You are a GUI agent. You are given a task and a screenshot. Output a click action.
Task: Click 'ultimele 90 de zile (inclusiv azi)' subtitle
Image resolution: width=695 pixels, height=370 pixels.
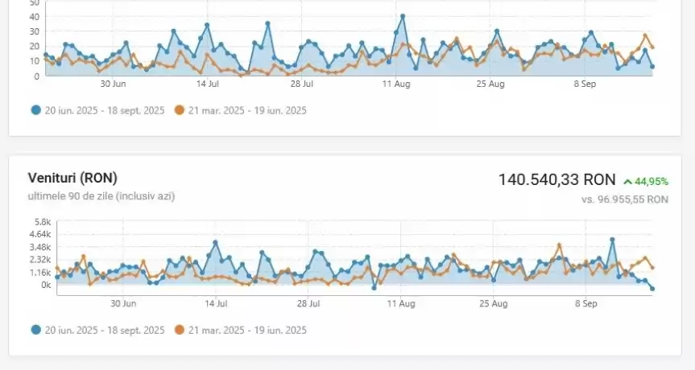pyautogui.click(x=101, y=195)
